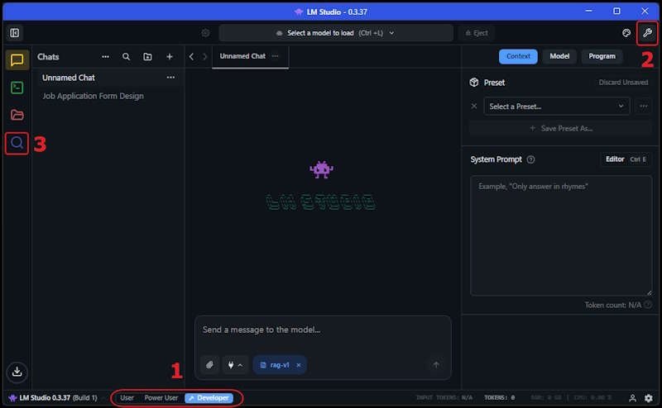The width and height of the screenshot is (662, 408).
Task: Clear the selected preset with X
Action: (x=473, y=107)
